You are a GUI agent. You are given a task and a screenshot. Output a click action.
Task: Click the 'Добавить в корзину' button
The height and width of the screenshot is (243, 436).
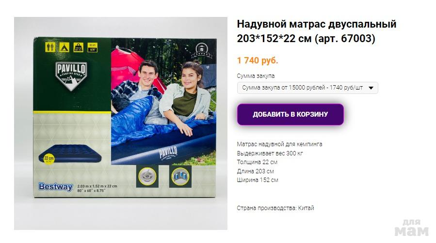point(291,114)
